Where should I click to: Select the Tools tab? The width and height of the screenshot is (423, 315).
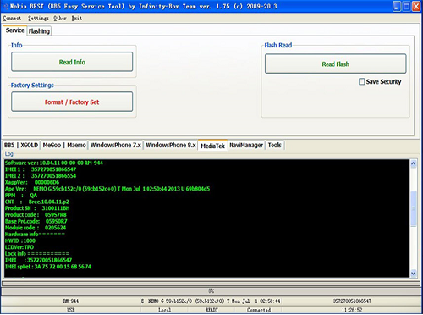click(x=275, y=146)
